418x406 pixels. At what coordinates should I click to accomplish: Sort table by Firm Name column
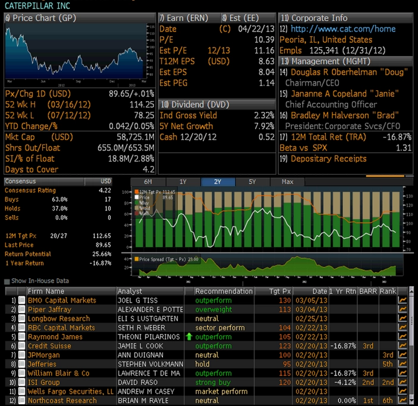pyautogui.click(x=71, y=291)
